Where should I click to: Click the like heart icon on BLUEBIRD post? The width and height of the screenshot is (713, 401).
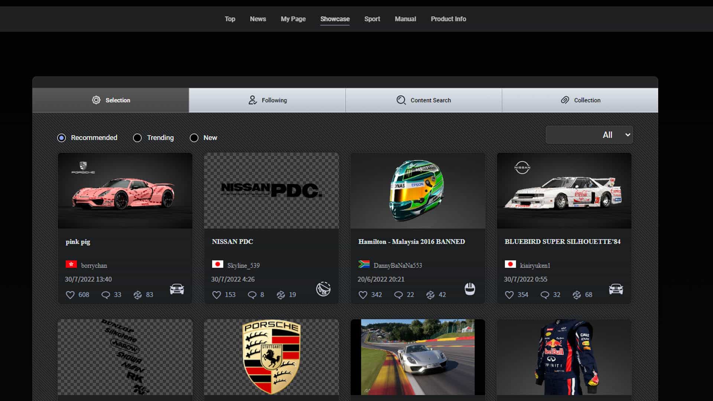(509, 294)
